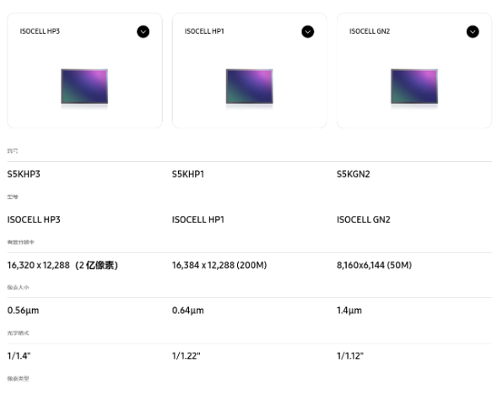The width and height of the screenshot is (503, 395).
Task: Click the ISOCELL HP1 sensor image
Action: 249,86
